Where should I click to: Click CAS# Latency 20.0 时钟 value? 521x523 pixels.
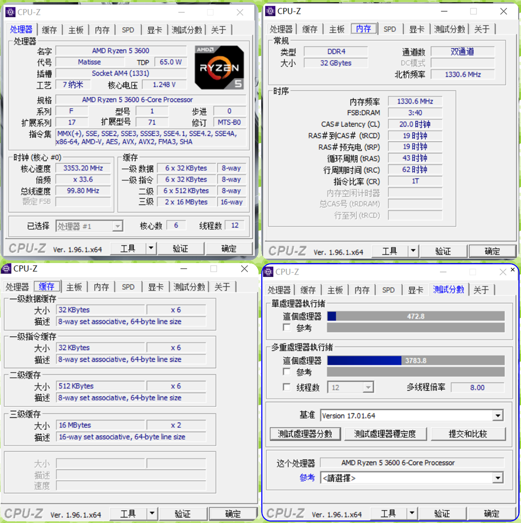[415, 124]
